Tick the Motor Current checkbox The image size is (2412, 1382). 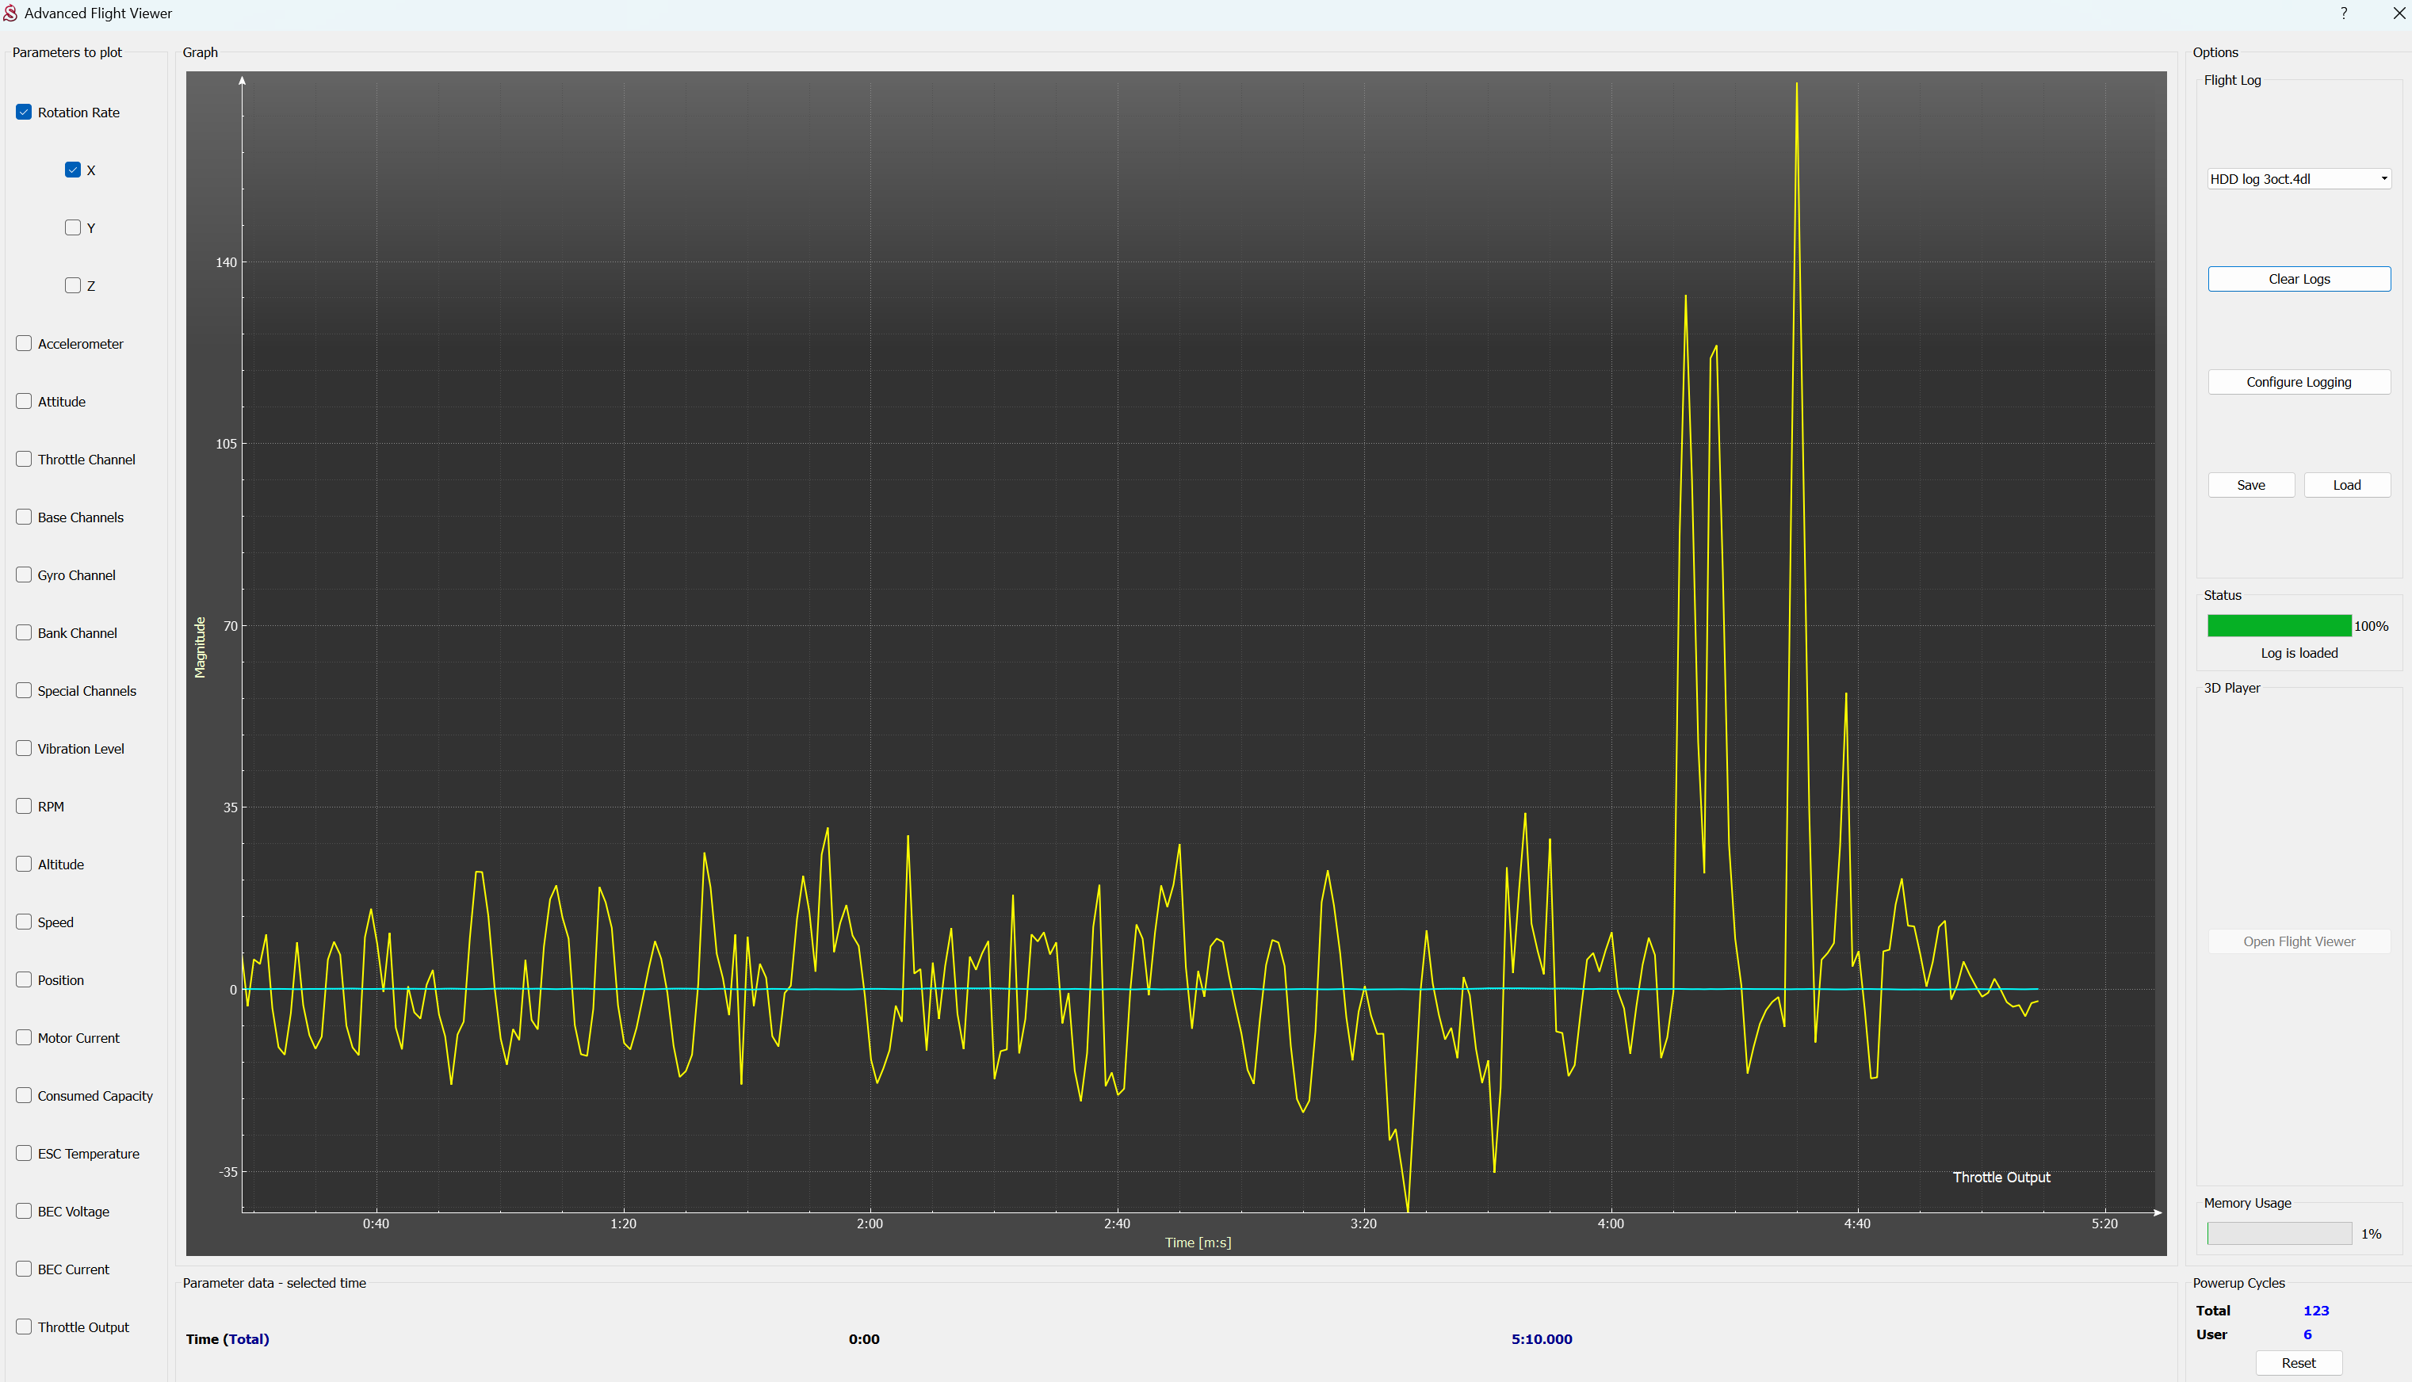24,1037
